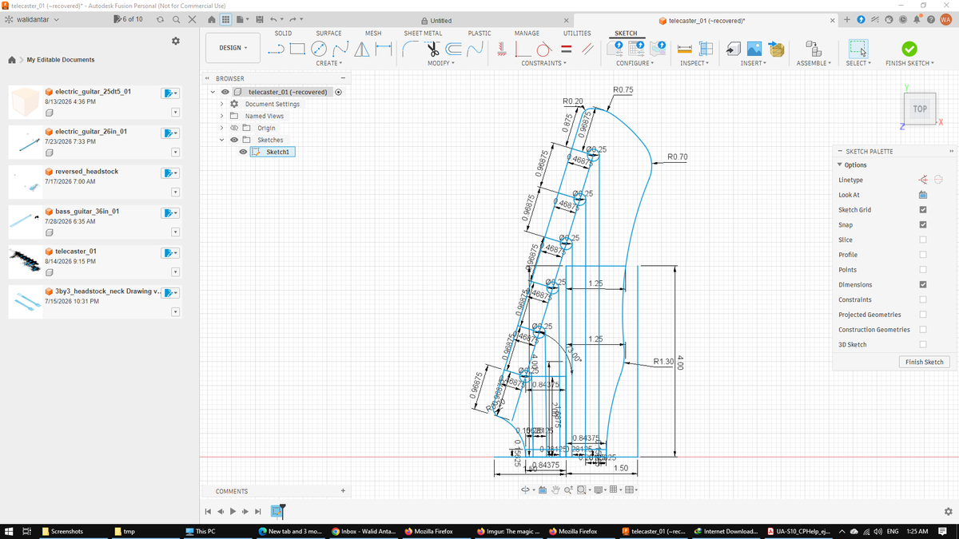Select the Rectangle sketch tool
959x539 pixels.
[x=297, y=49]
